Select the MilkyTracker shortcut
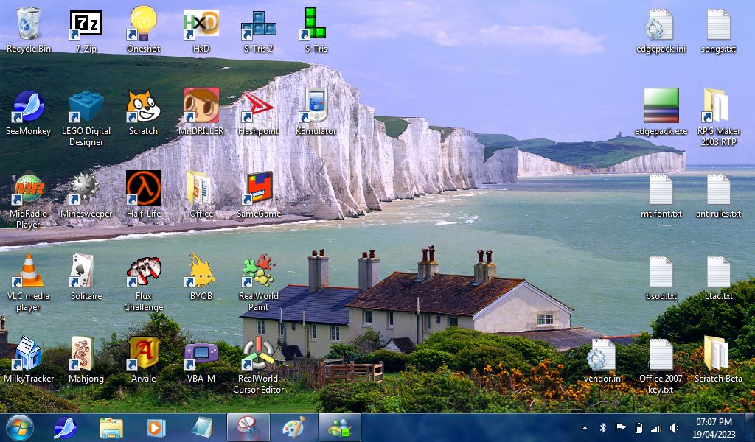The width and height of the screenshot is (755, 442). pos(29,353)
